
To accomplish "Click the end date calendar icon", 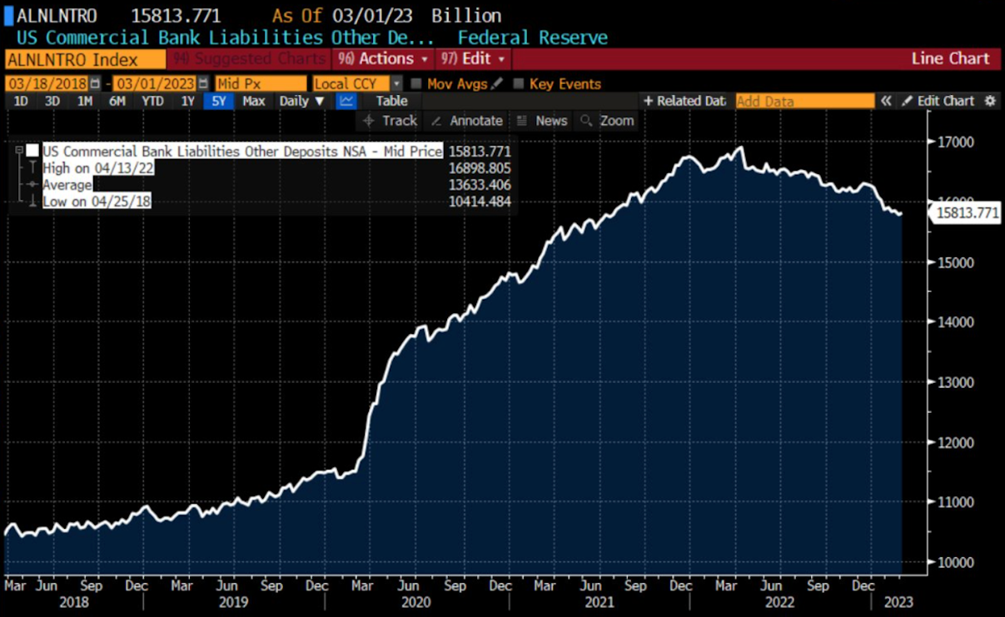I will pos(202,83).
